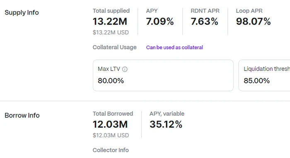Click the Collector Info label

[x=111, y=150]
